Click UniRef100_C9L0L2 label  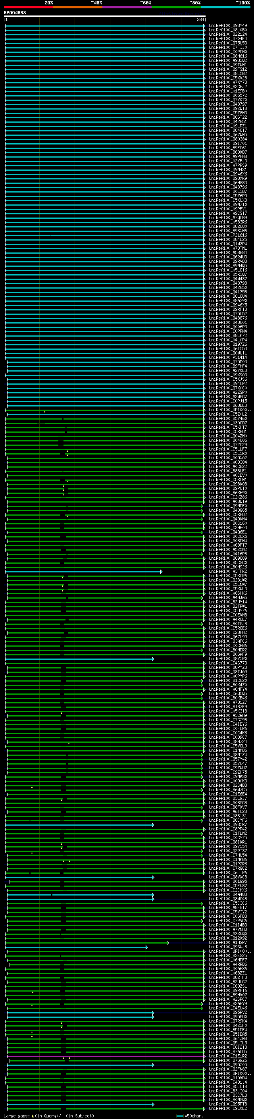[x=228, y=1109]
